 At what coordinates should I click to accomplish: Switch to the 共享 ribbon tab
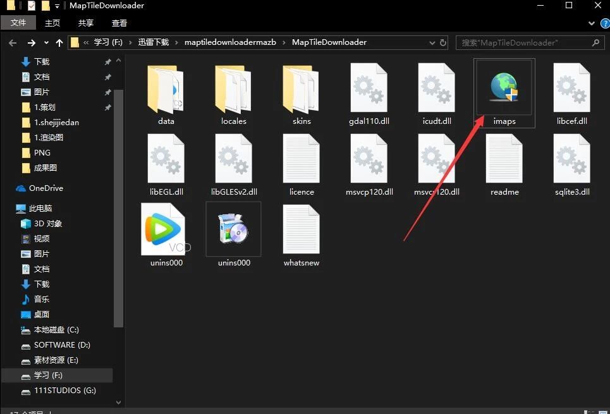[x=85, y=23]
